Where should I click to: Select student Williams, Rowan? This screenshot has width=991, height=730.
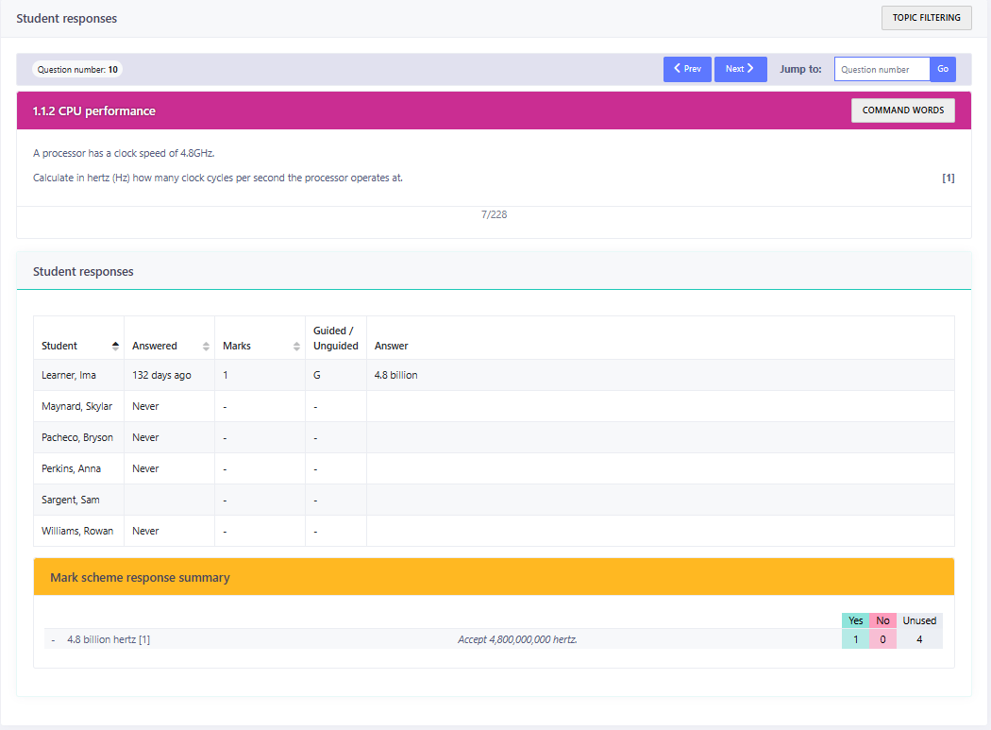coord(76,531)
